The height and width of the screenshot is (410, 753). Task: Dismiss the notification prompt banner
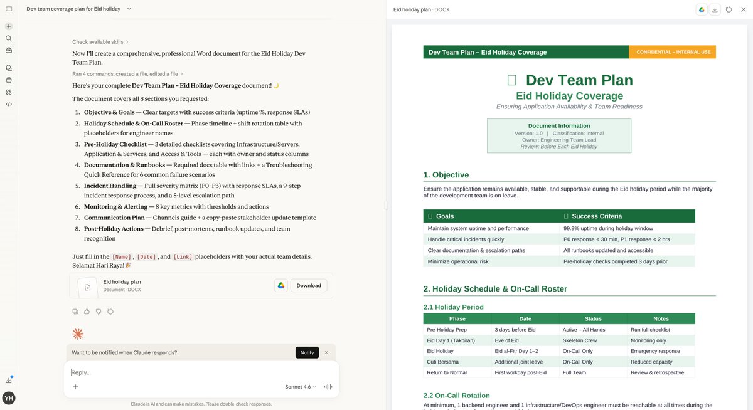pyautogui.click(x=326, y=352)
